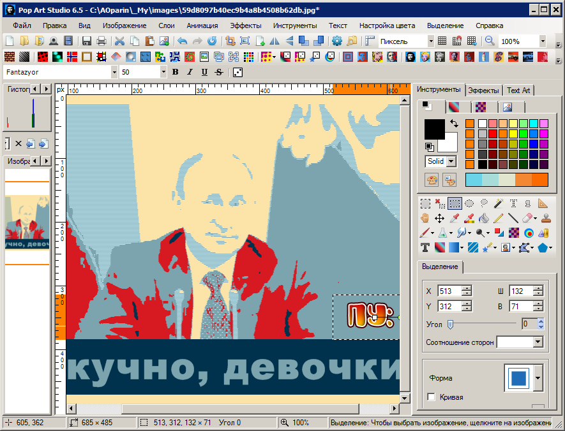The image size is (565, 431).
Task: Adjust the Угол angle slider handle
Action: (450, 325)
